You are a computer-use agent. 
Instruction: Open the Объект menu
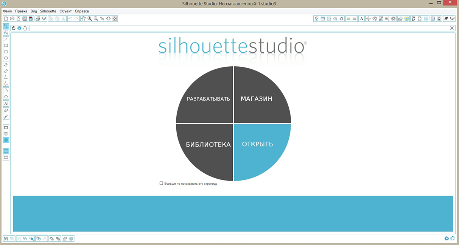tap(65, 11)
